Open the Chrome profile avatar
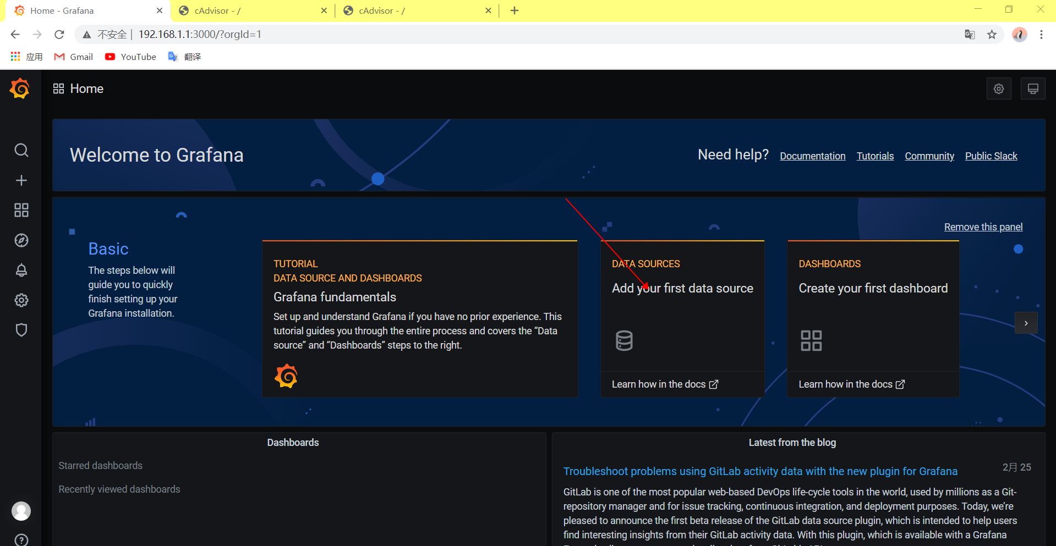 click(x=1019, y=35)
